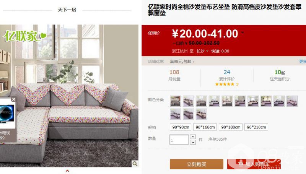The image size is (306, 174).
Task: Expand the promotional price dropdown arrow
Action: (x=243, y=33)
